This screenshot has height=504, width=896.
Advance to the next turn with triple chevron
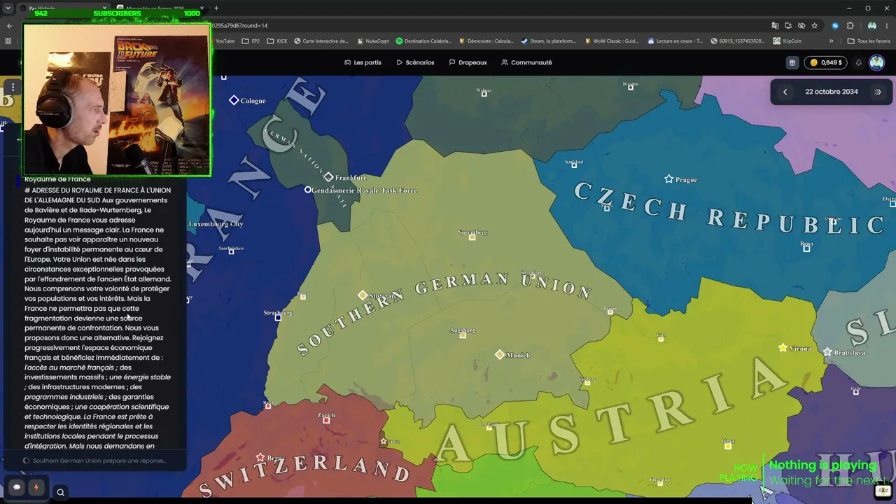[x=877, y=92]
